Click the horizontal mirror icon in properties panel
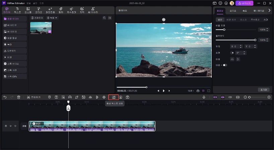Image resolution: width=274 pixels, height=150 pixels. pos(232,59)
